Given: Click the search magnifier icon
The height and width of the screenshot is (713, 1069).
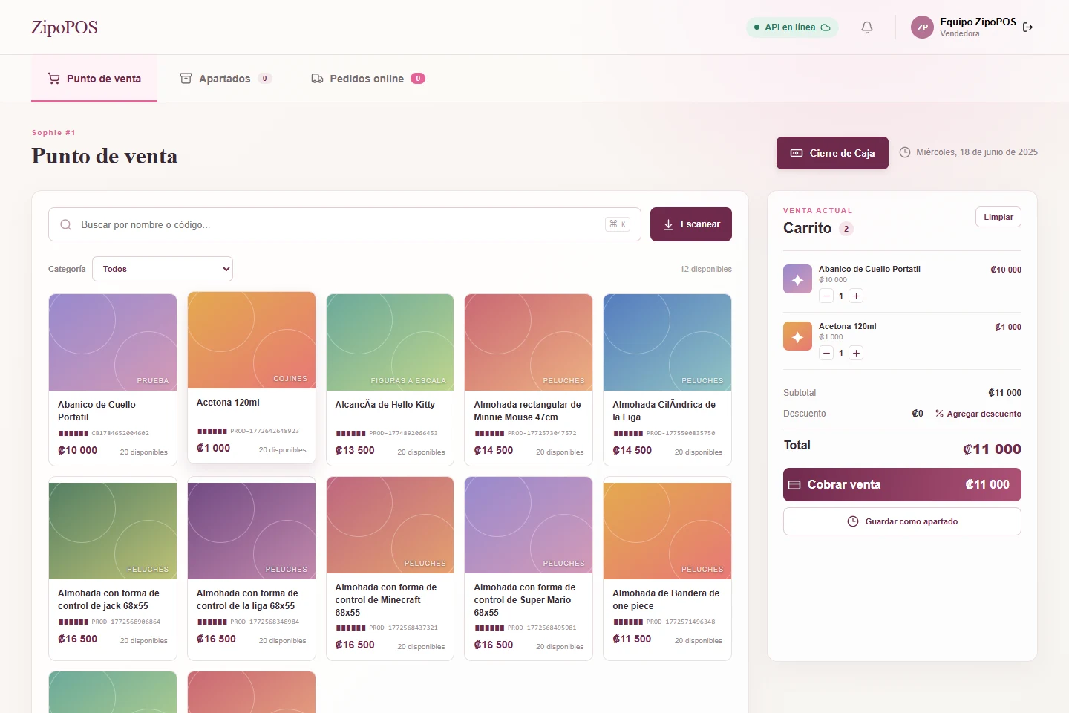Looking at the screenshot, I should click(66, 224).
